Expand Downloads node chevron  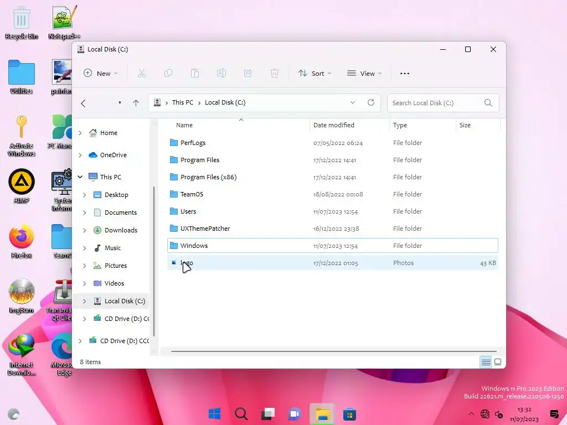tap(84, 230)
